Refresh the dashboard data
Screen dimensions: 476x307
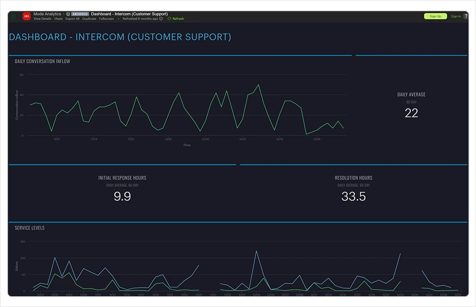pos(176,19)
